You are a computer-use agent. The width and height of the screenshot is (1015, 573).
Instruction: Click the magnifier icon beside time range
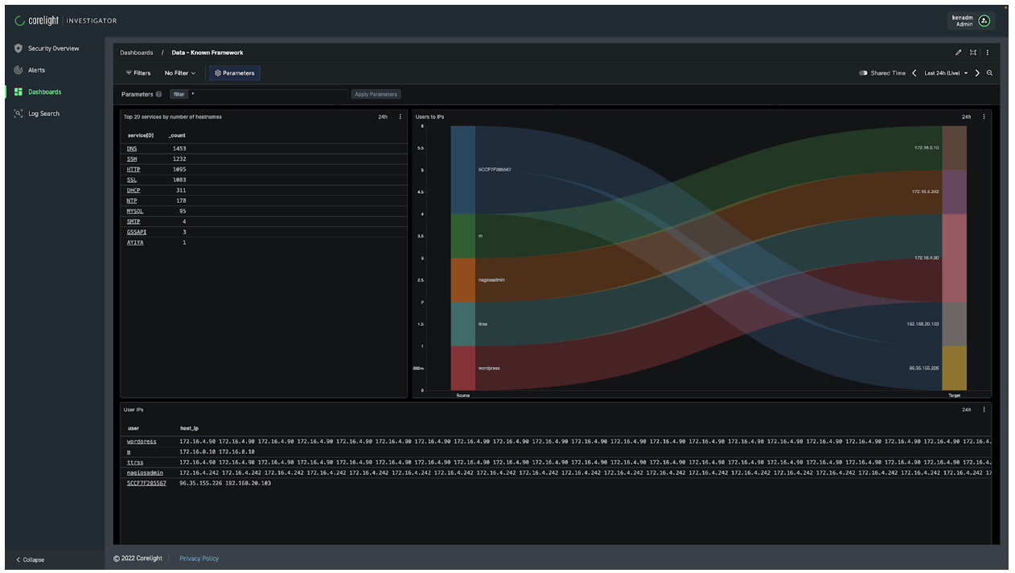(989, 73)
